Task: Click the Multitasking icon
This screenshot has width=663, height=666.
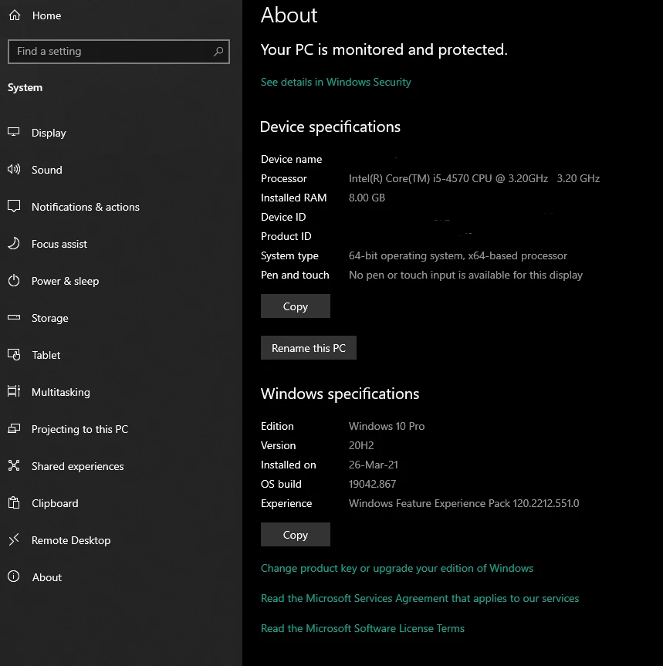Action: coord(14,391)
